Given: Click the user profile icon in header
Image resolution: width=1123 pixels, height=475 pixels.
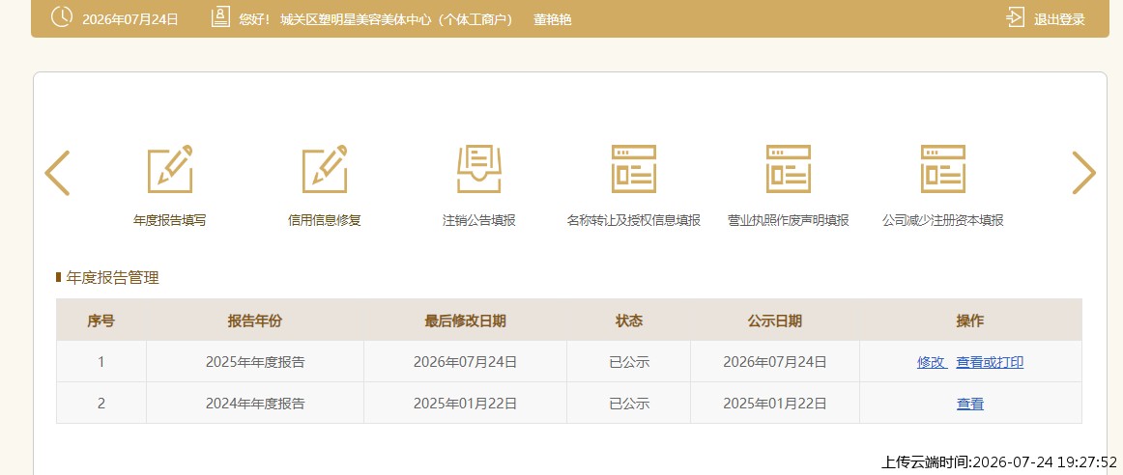Looking at the screenshot, I should [220, 17].
